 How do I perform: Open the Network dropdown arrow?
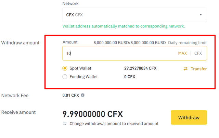[201, 15]
